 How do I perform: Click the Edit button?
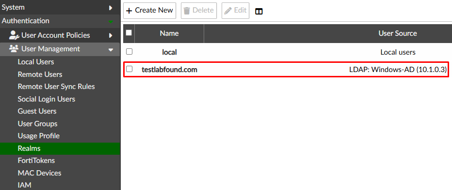coord(236,11)
